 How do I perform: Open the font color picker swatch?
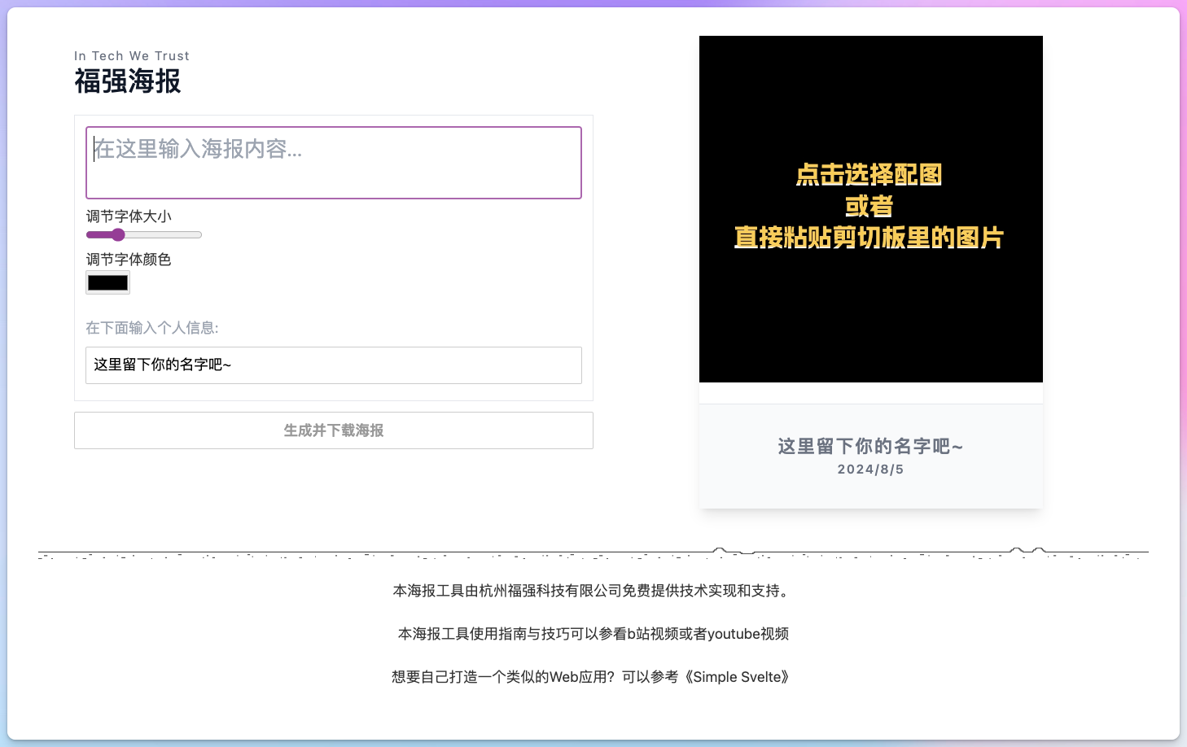click(x=107, y=282)
